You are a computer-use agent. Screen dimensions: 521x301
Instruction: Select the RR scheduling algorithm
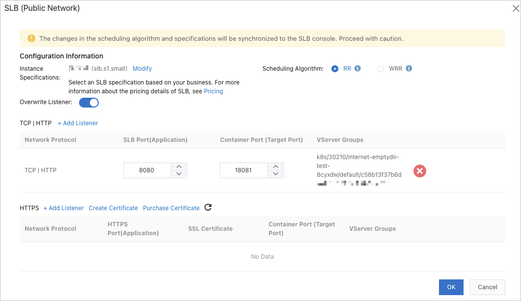[335, 69]
